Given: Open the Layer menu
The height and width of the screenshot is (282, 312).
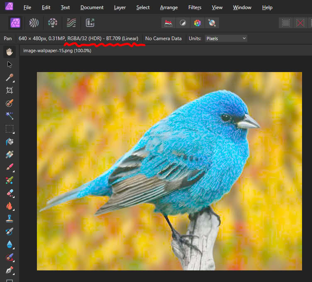Looking at the screenshot, I should click(120, 7).
